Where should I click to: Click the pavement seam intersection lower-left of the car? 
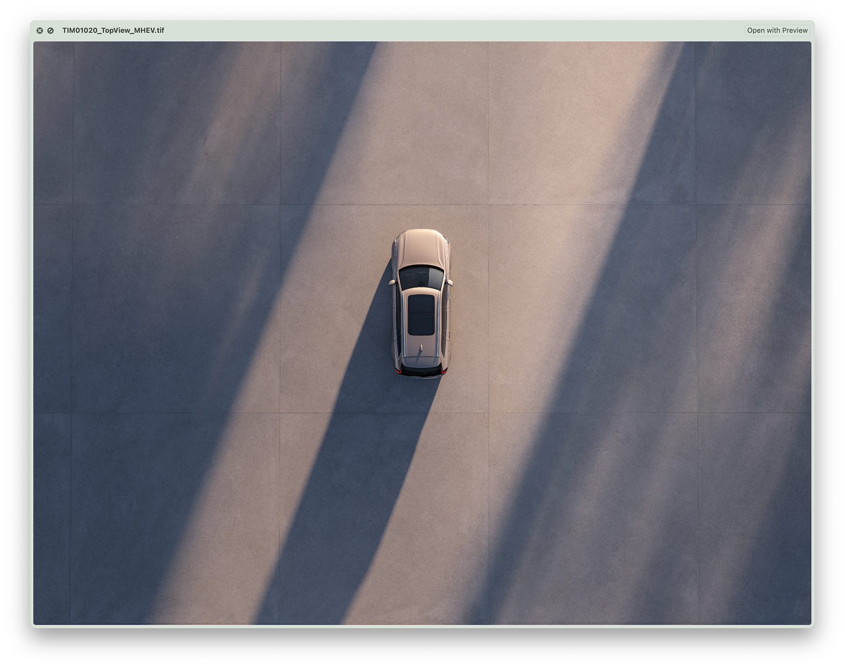tap(280, 413)
